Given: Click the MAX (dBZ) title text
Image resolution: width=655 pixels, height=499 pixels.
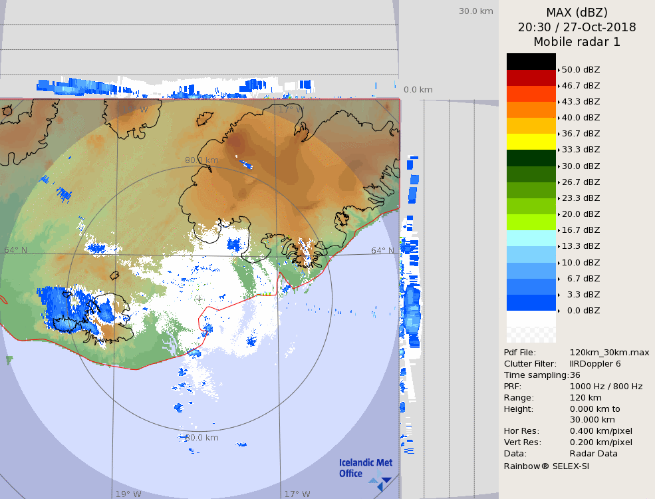Looking at the screenshot, I should (577, 12).
